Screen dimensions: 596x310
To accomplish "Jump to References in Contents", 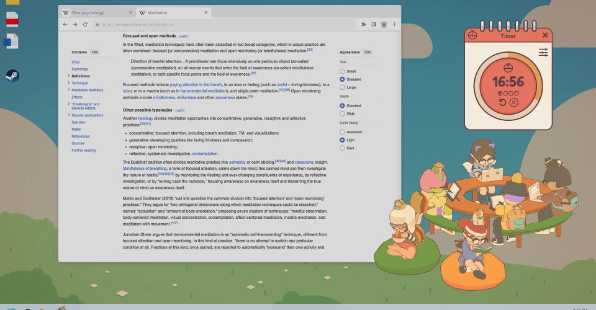I will click(x=81, y=136).
